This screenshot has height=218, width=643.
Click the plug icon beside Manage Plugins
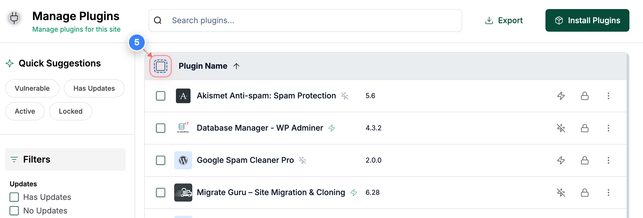(14, 18)
